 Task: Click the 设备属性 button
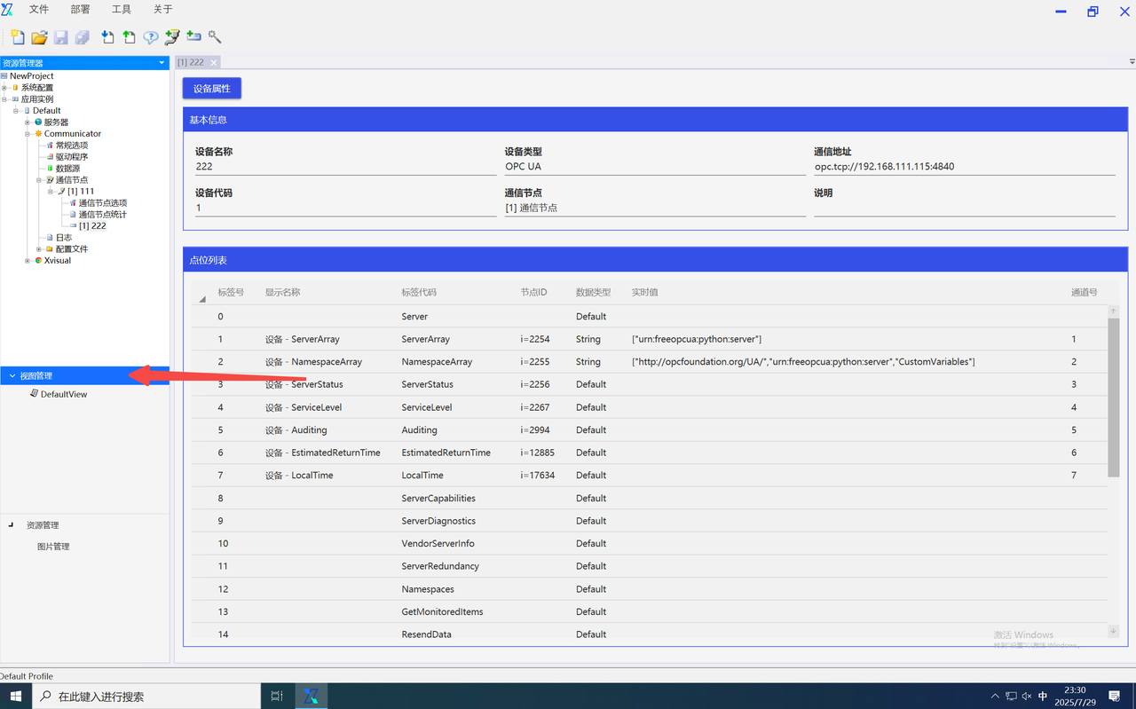(211, 89)
